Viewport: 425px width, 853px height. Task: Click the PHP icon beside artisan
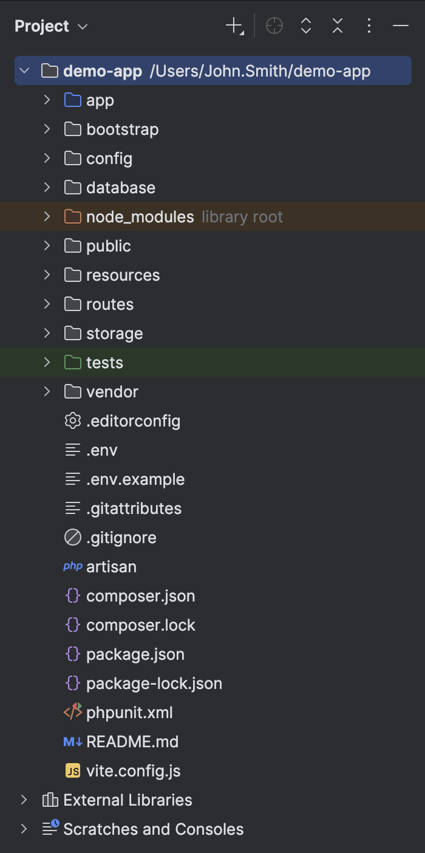(x=72, y=566)
